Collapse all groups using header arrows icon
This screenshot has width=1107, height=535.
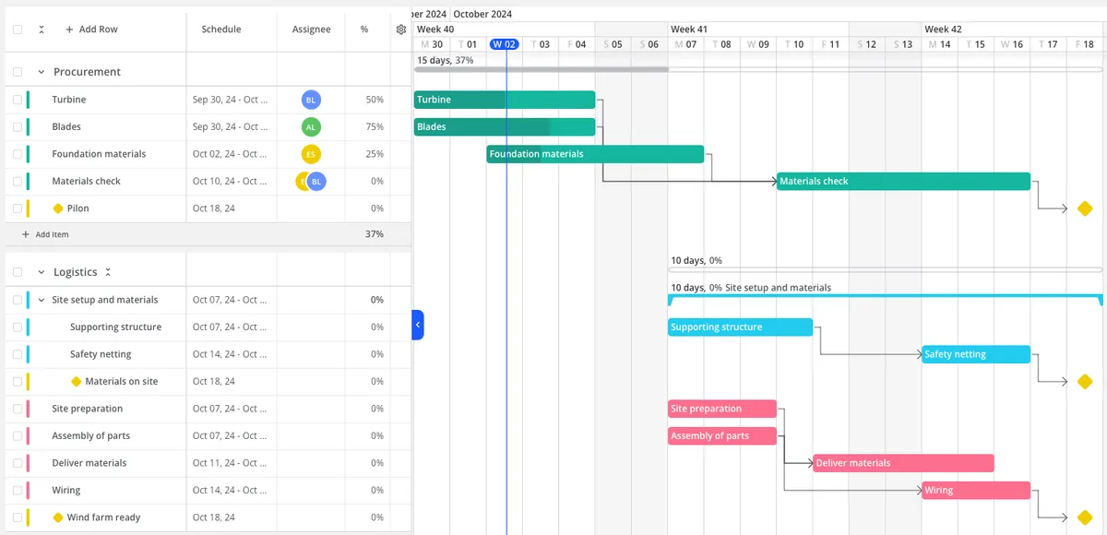(x=42, y=30)
